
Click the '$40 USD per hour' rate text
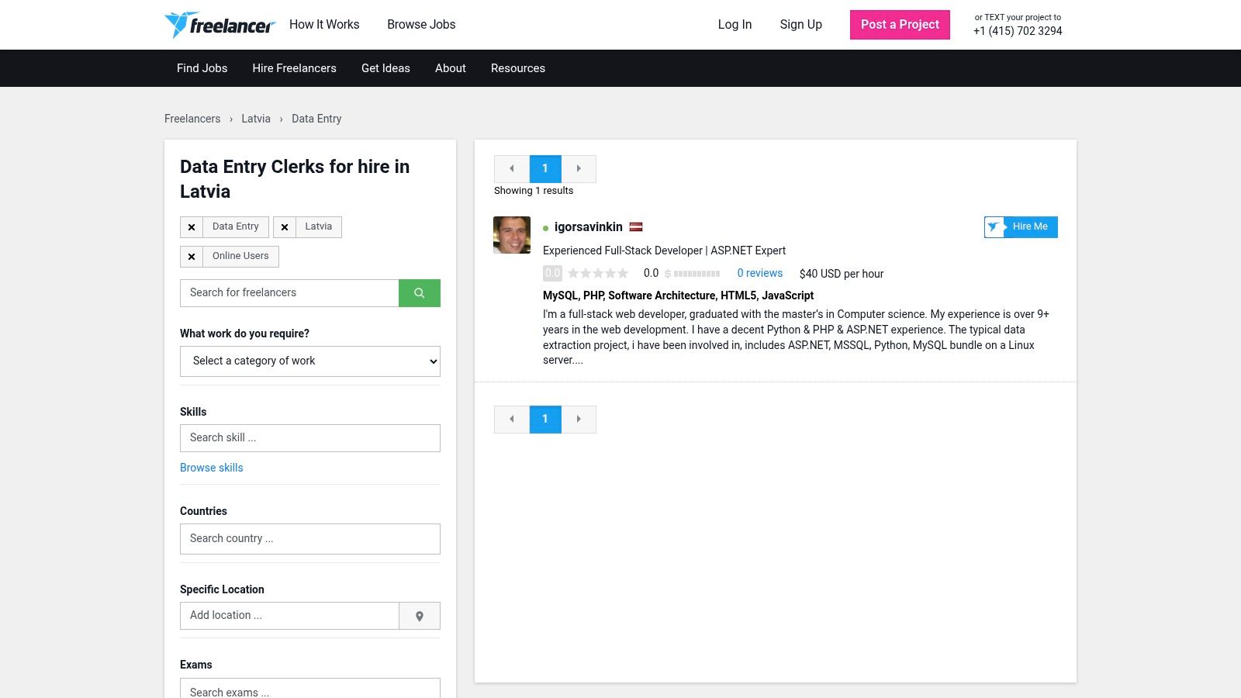842,274
